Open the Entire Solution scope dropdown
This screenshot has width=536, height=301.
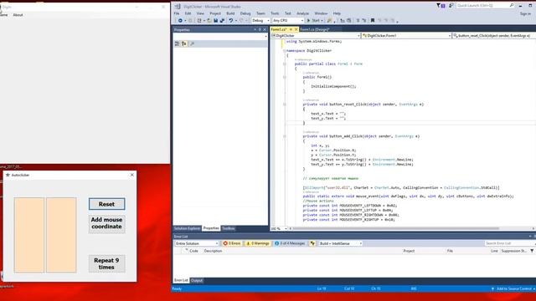tap(197, 243)
